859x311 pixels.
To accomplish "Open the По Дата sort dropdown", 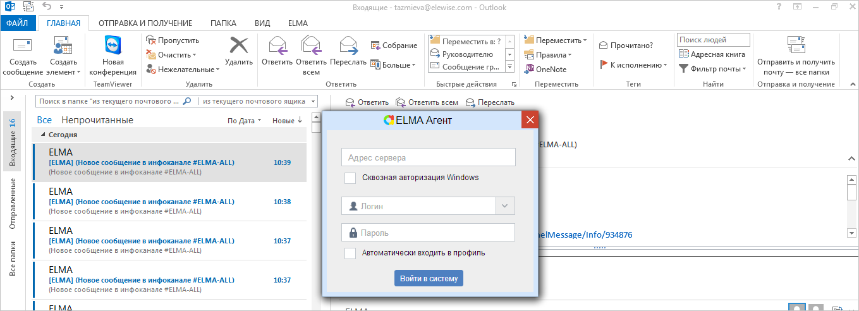I will point(244,121).
